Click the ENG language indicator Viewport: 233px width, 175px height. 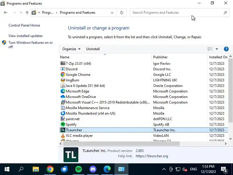pos(193,169)
